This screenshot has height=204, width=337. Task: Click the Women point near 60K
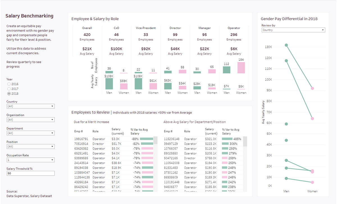[312, 119]
